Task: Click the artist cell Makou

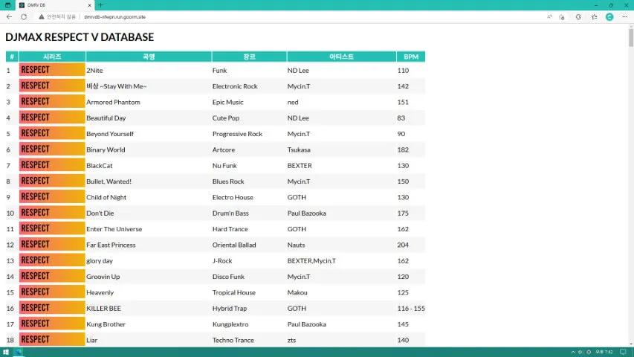Action: pos(297,292)
